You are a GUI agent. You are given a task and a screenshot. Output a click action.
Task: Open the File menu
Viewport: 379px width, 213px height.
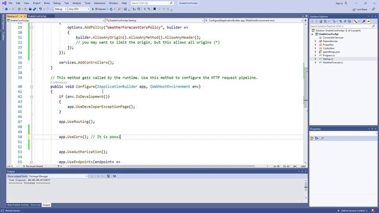[x=10, y=3]
